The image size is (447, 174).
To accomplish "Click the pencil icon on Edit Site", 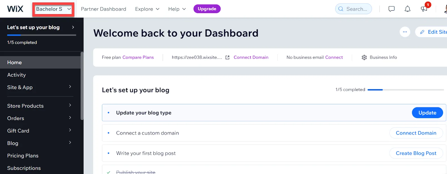I will click(x=422, y=32).
